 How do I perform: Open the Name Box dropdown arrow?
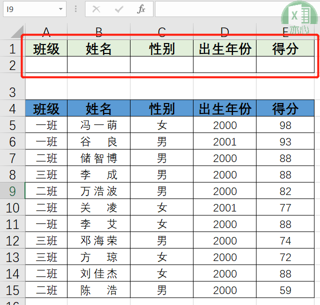[x=60, y=9]
